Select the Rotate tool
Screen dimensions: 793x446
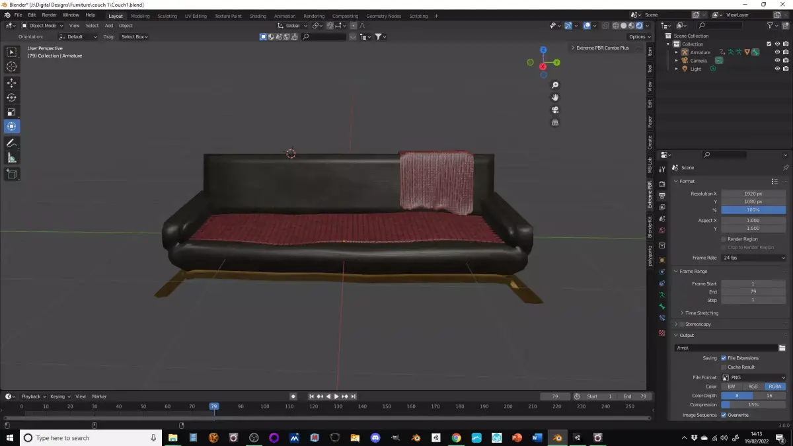click(11, 97)
